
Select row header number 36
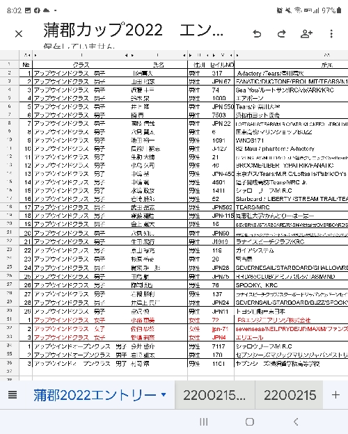pos(10,363)
